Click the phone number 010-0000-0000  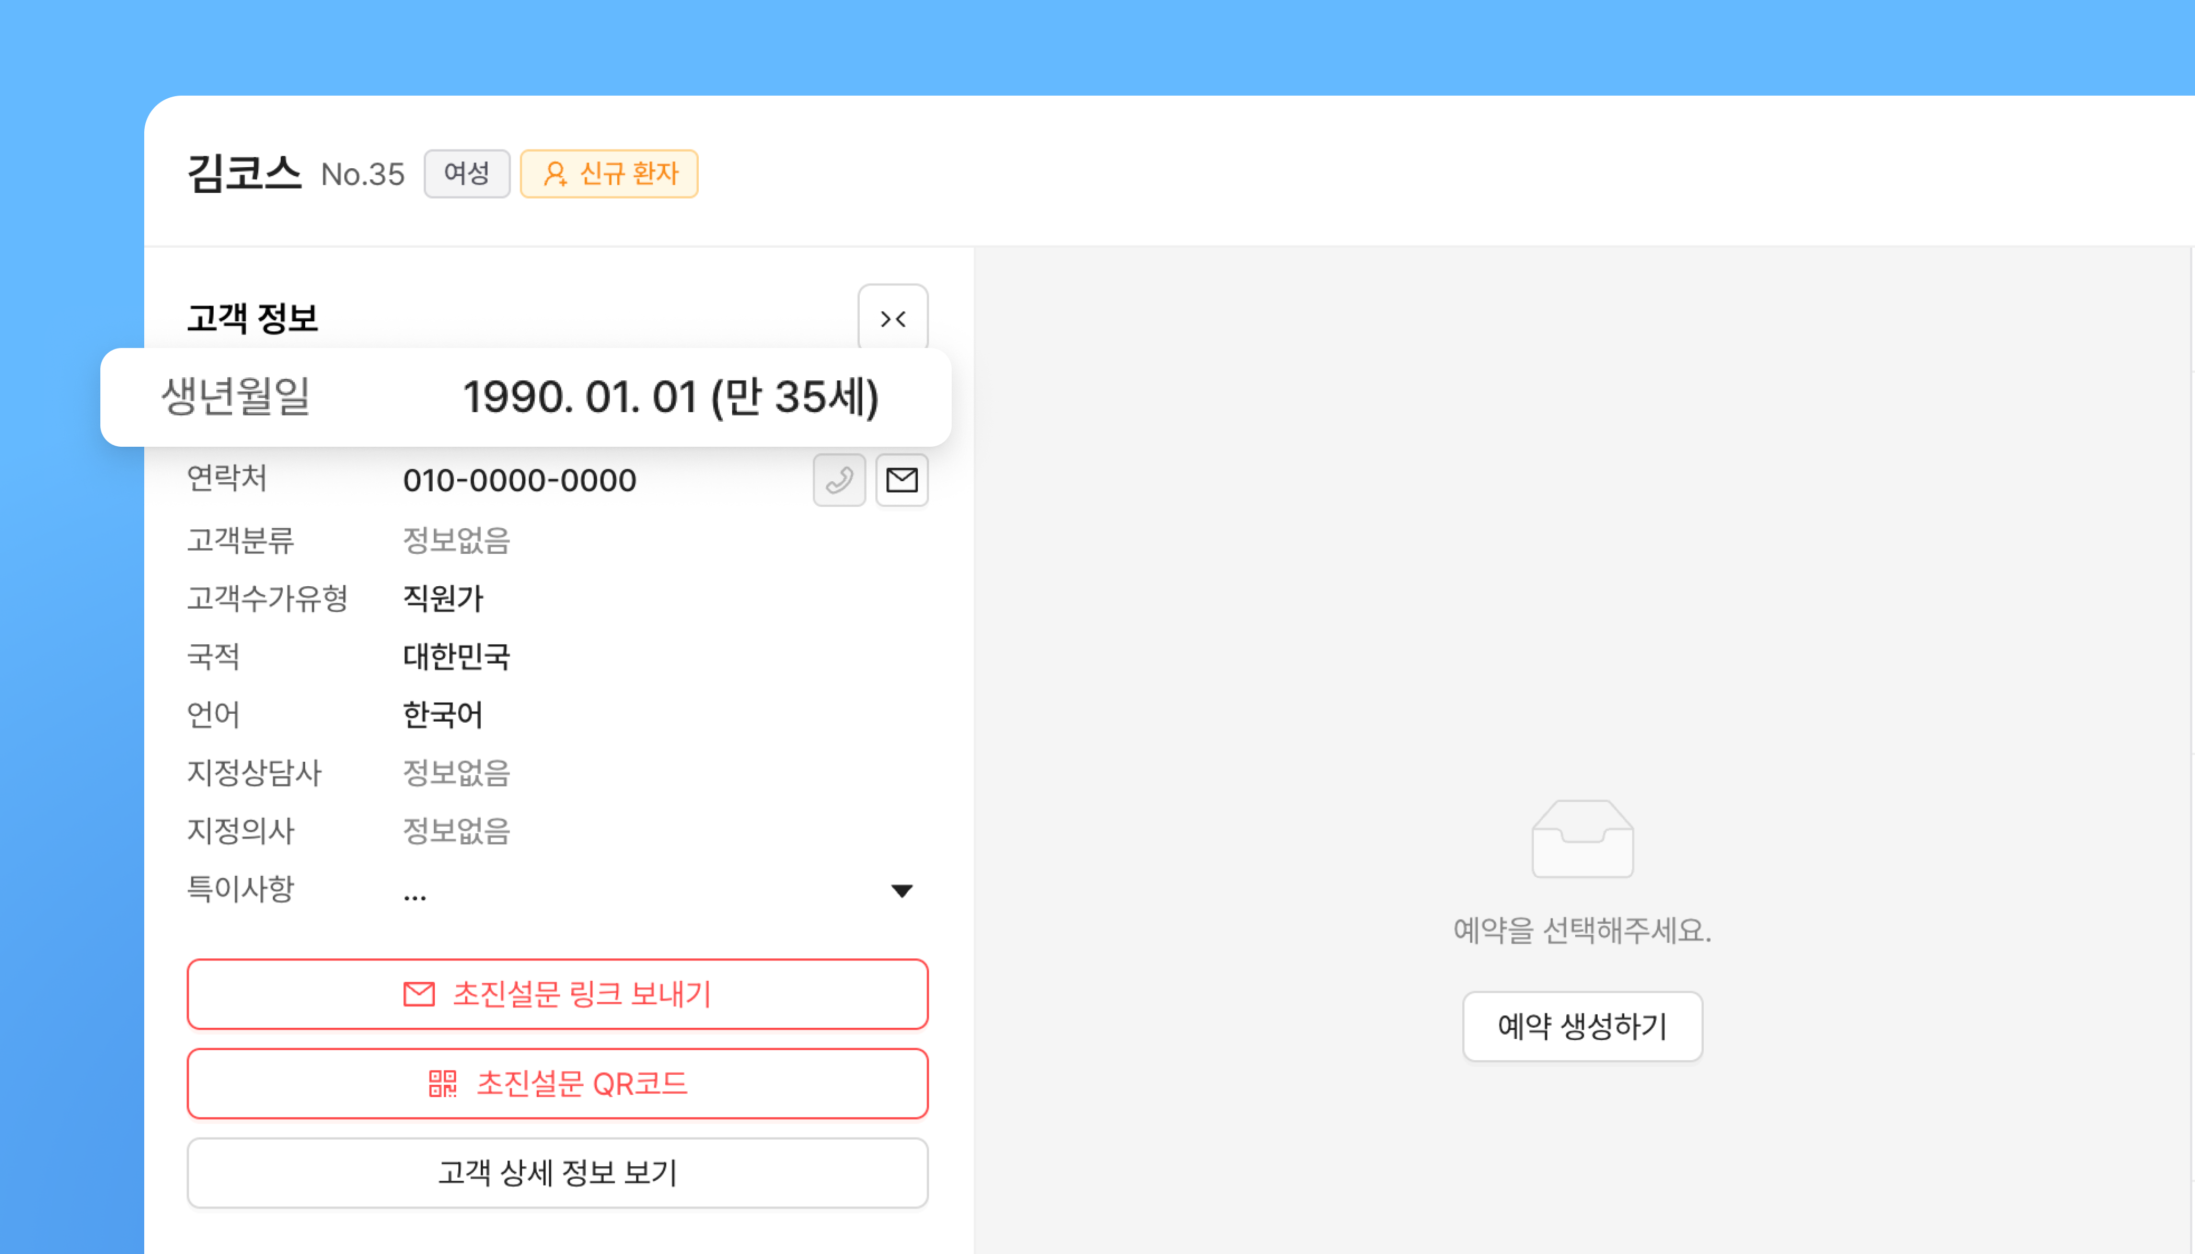tap(519, 481)
